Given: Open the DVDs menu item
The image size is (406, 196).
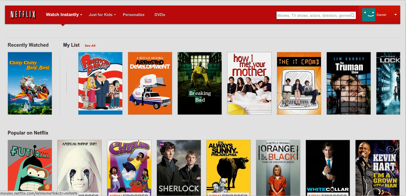Looking at the screenshot, I should point(160,15).
